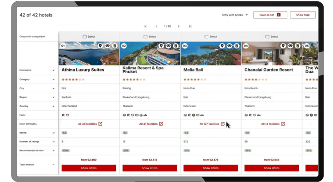333x182 pixels.
Task: Sort by City row arrow
Action: tap(54, 88)
